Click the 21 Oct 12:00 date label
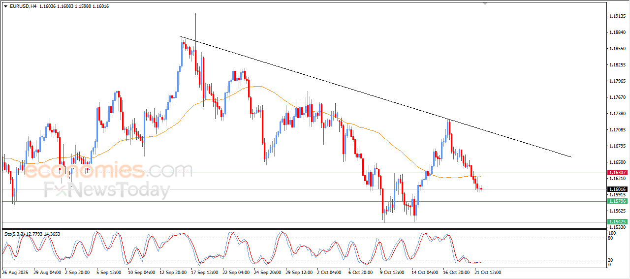630x279 pixels. pyautogui.click(x=487, y=272)
